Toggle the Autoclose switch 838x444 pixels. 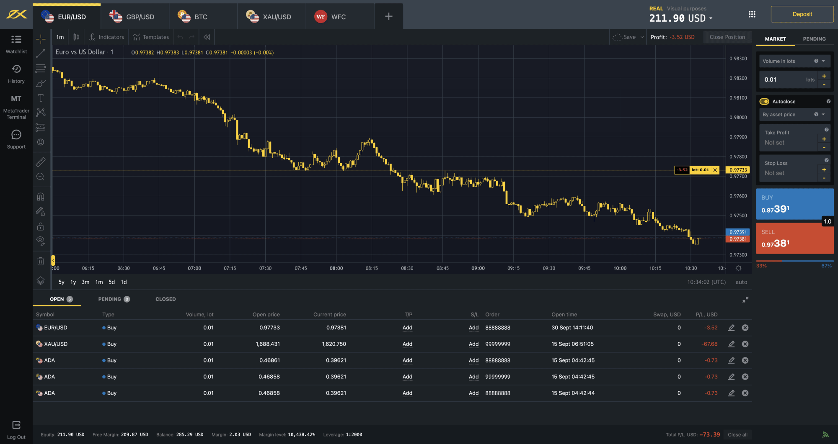(x=764, y=102)
